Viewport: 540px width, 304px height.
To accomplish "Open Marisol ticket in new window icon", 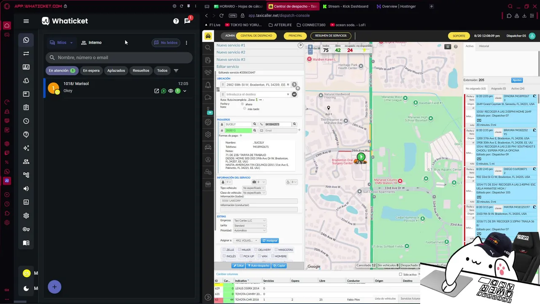I will pyautogui.click(x=157, y=91).
